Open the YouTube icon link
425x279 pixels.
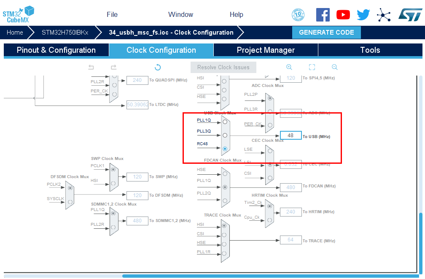(343, 15)
